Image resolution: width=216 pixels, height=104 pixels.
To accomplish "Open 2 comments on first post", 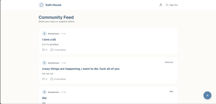I will pyautogui.click(x=60, y=50).
